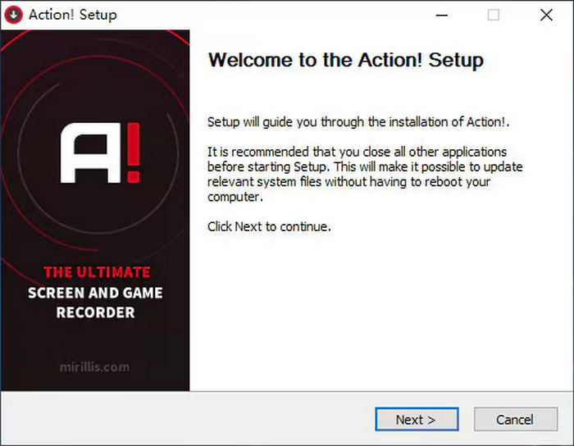
Task: Click the "Welcome to the Action! Setup" heading
Action: pos(345,60)
